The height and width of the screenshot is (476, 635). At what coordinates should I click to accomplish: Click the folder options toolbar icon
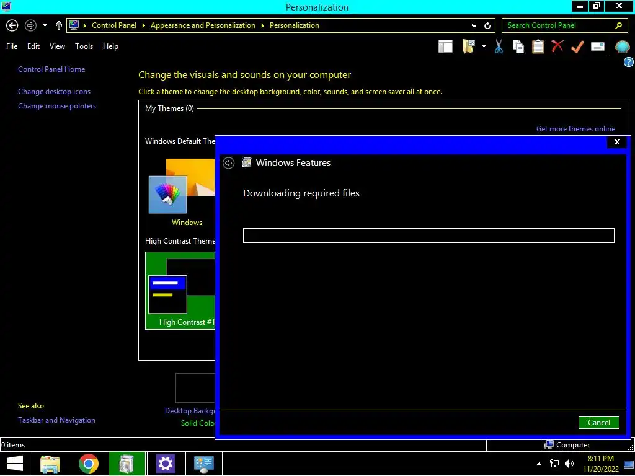pos(469,46)
